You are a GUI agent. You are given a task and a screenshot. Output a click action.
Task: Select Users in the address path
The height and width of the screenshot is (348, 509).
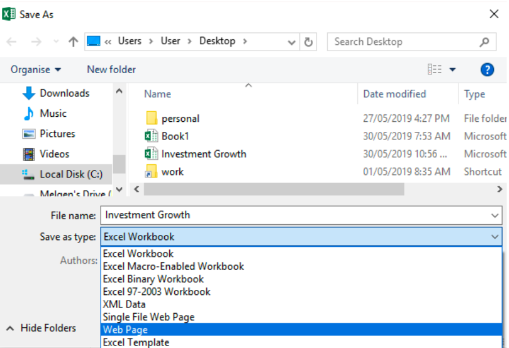[x=129, y=41]
